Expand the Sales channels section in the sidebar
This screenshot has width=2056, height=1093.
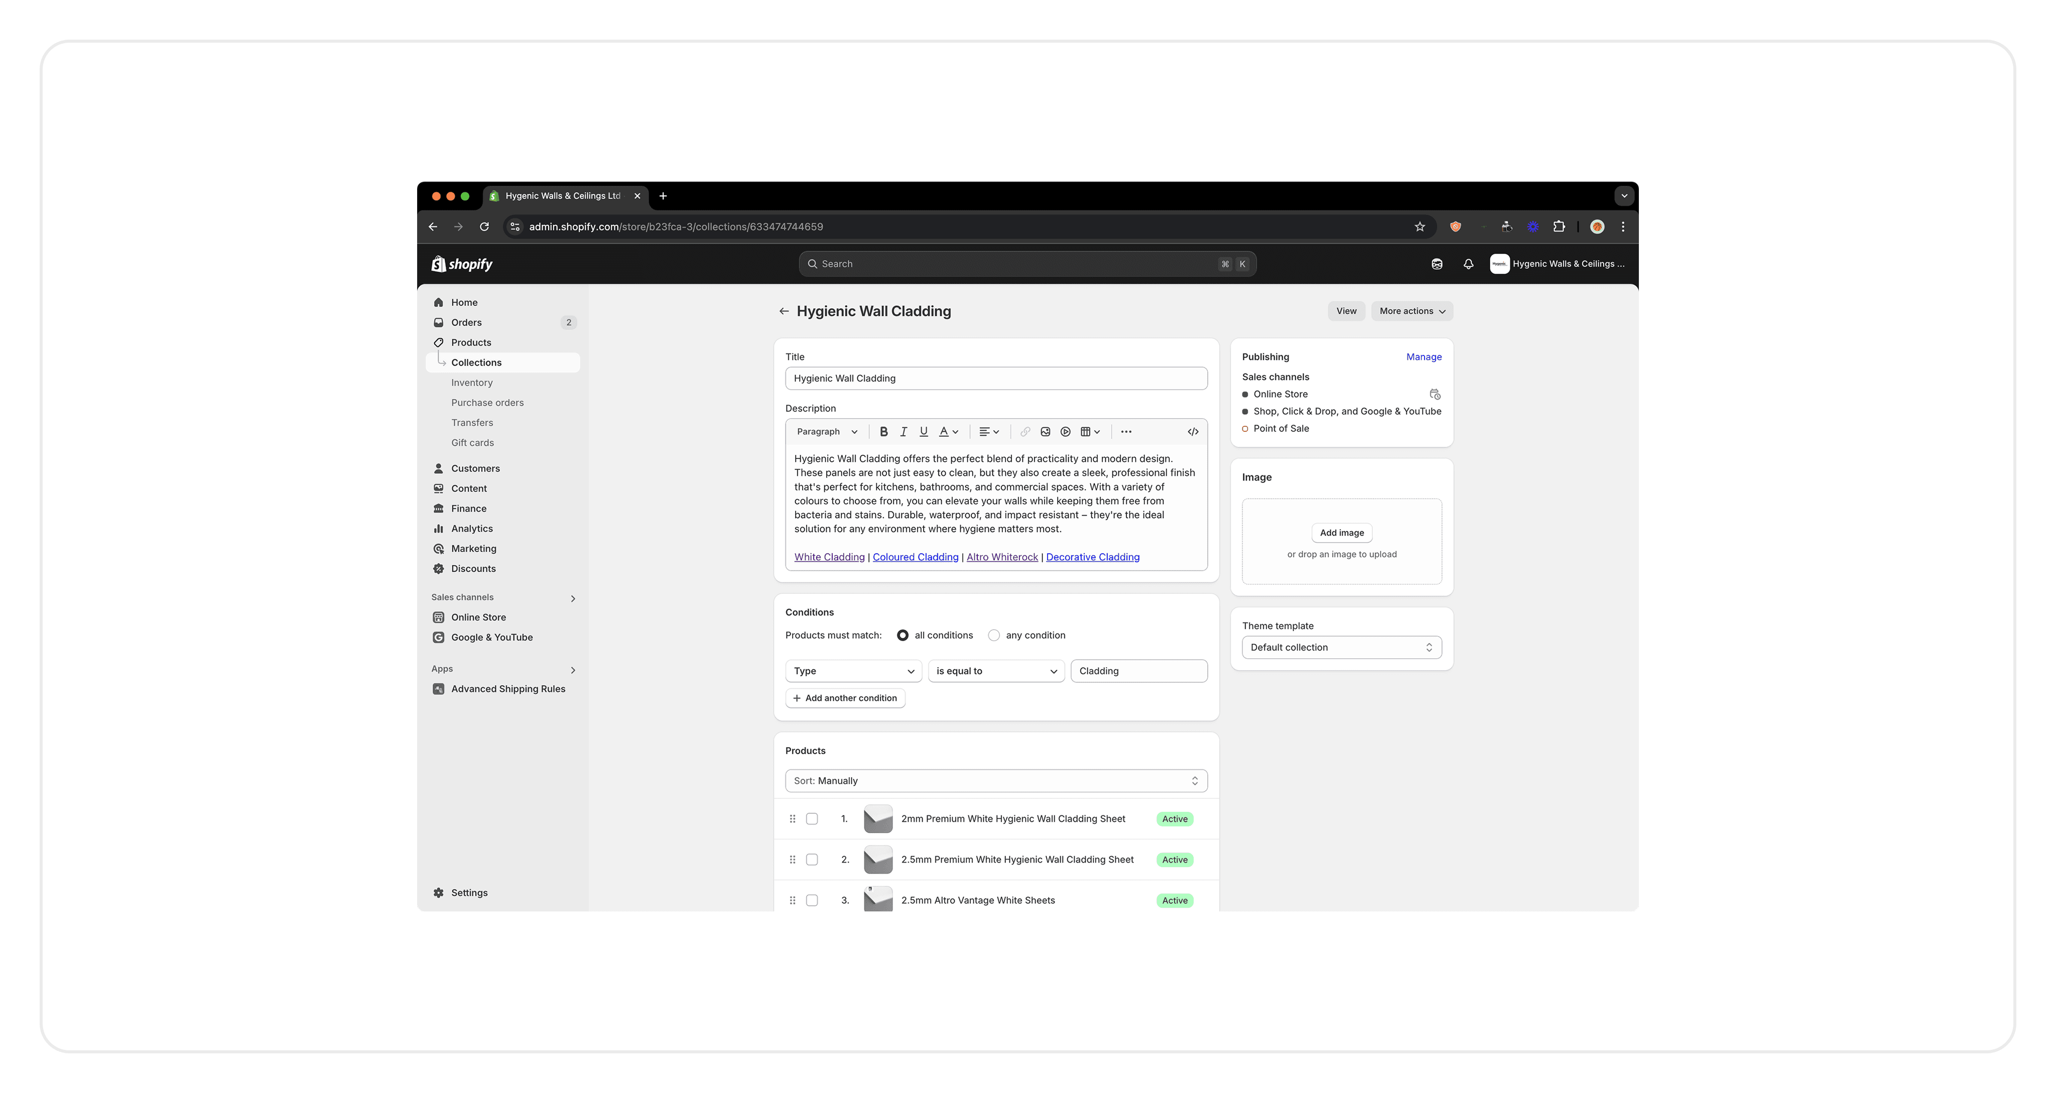click(573, 598)
